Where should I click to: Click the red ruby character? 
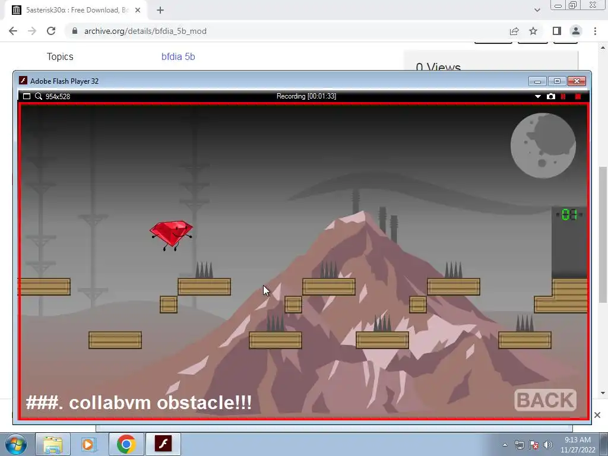click(x=172, y=235)
